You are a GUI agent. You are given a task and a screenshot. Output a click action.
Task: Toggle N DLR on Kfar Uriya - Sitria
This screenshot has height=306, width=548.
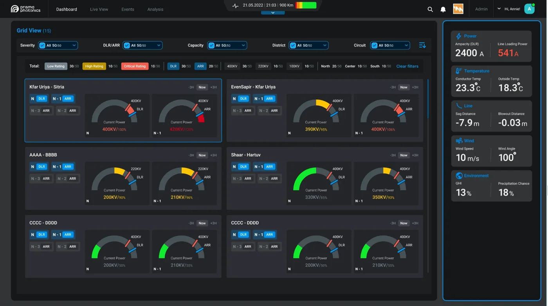point(39,98)
